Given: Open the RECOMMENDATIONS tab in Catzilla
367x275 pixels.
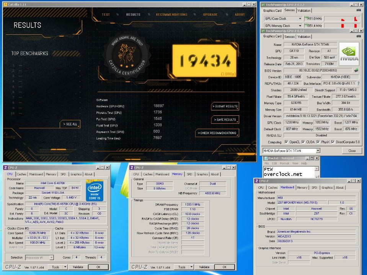Looking at the screenshot, I should (x=171, y=15).
